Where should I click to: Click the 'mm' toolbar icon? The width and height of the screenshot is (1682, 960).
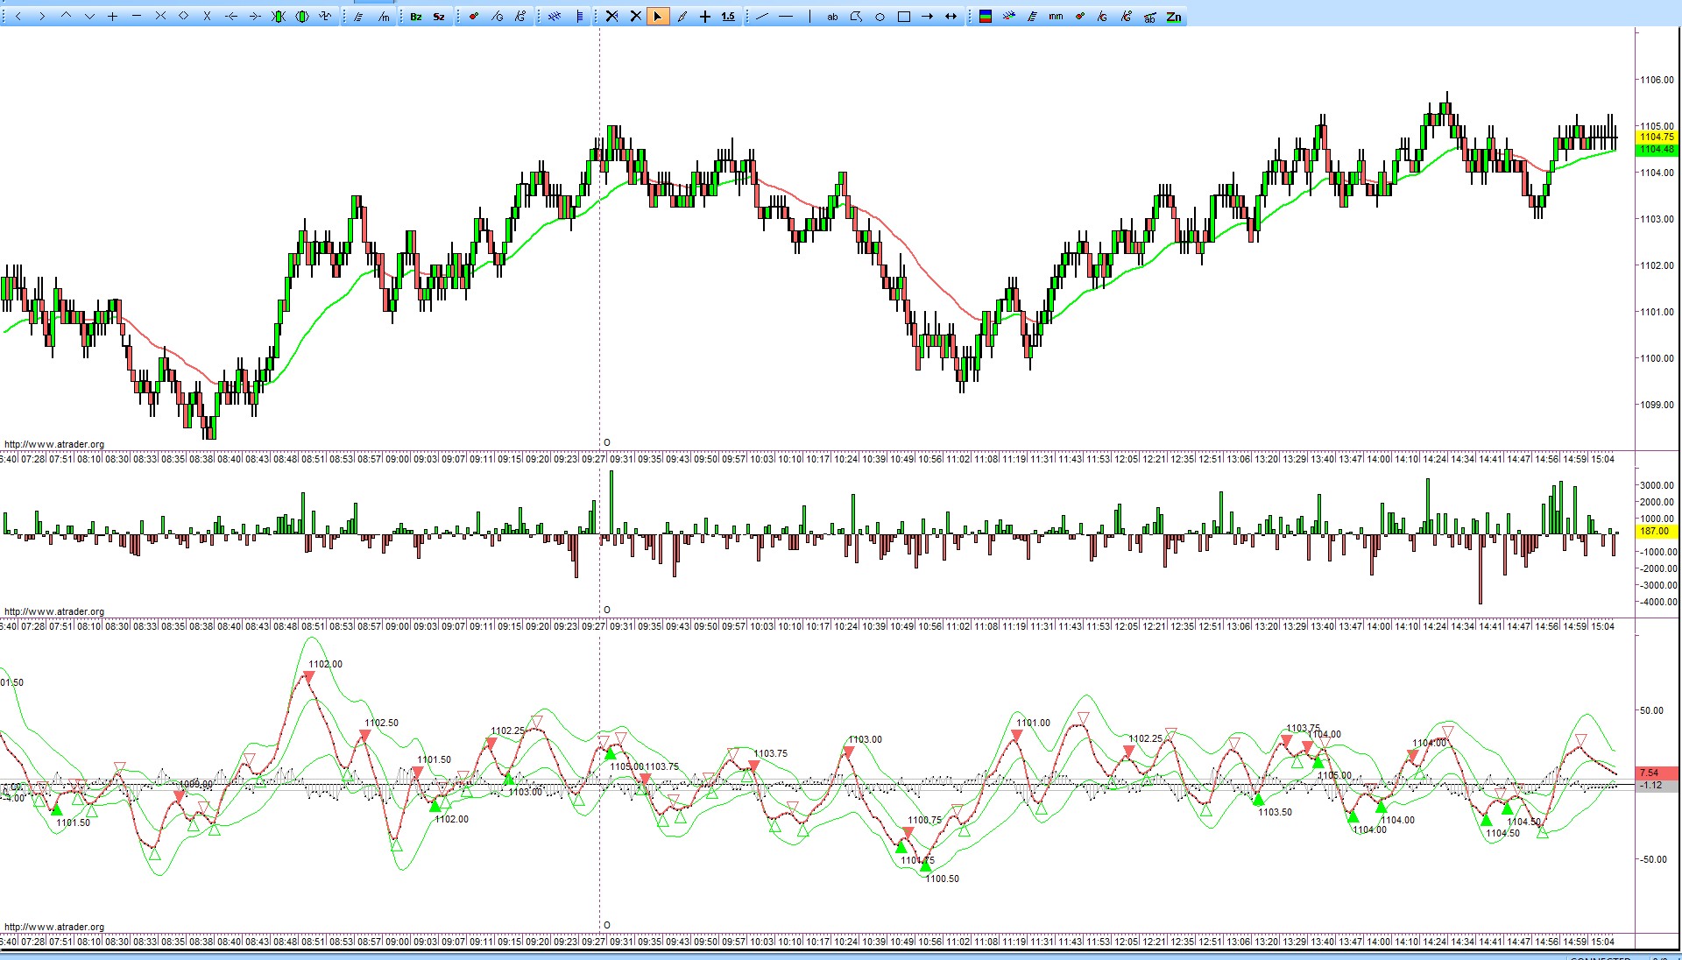1056,17
